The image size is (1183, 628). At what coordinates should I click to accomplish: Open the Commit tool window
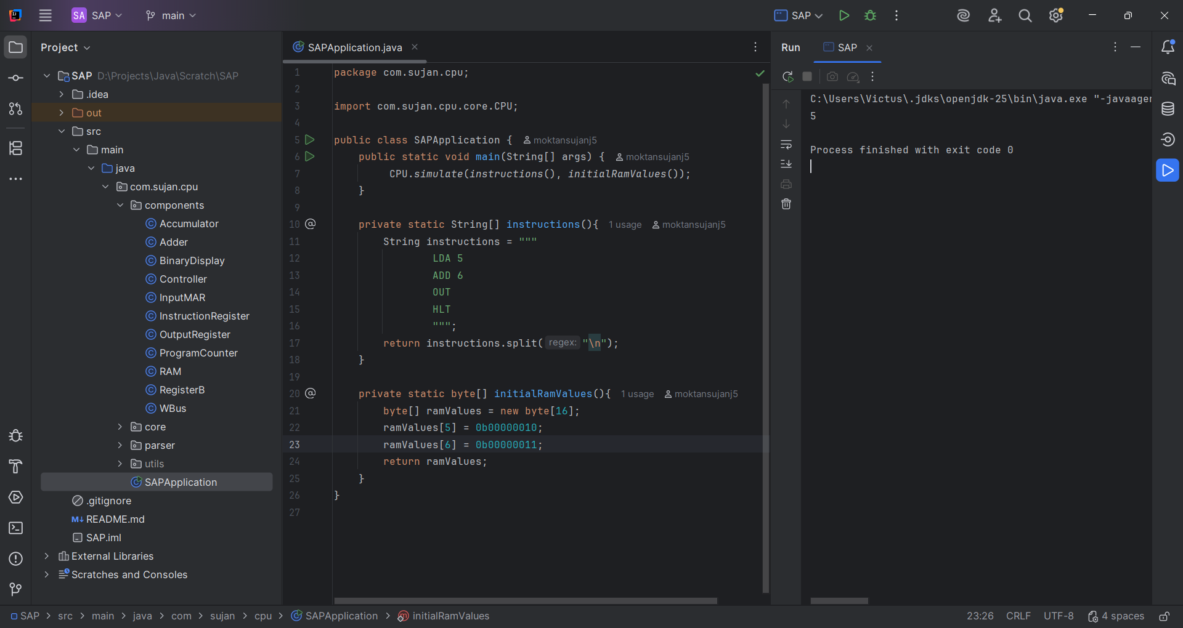[x=16, y=78]
